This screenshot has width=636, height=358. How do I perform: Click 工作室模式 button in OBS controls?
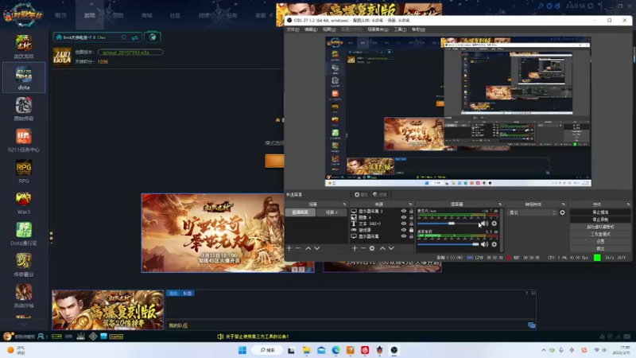click(x=600, y=234)
